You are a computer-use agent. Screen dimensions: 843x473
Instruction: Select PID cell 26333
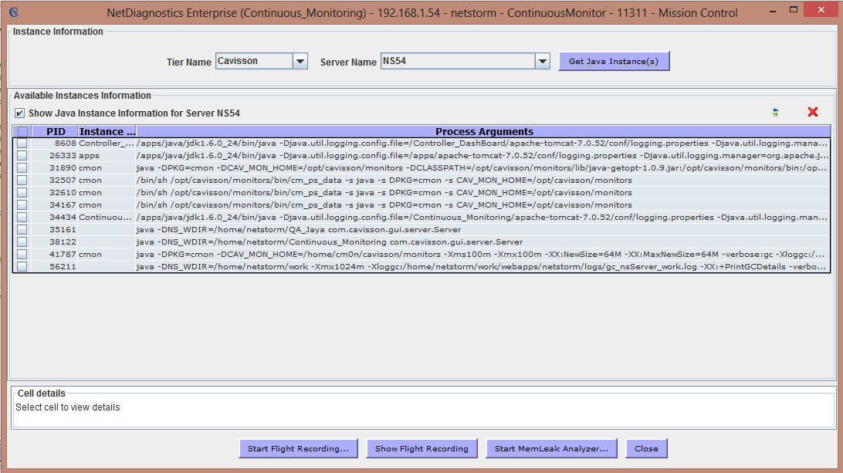[55, 156]
